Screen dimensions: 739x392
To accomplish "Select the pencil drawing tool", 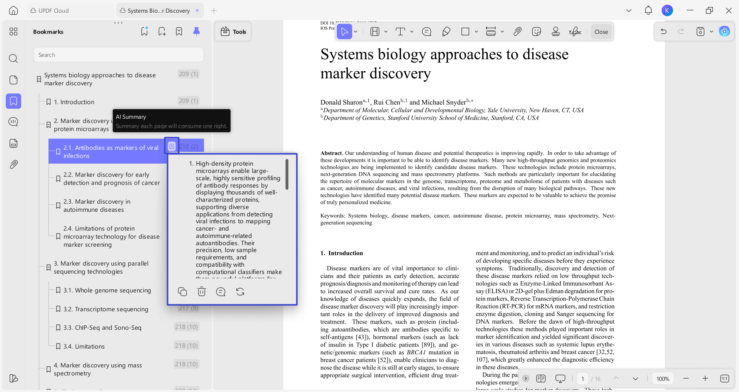I will click(446, 32).
